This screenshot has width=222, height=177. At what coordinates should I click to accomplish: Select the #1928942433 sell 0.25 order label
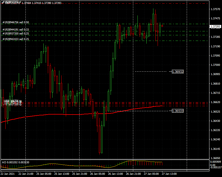coord(16,39)
